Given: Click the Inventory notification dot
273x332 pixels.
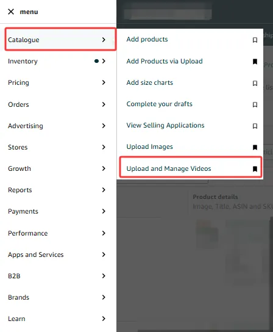Looking at the screenshot, I should tap(96, 61).
